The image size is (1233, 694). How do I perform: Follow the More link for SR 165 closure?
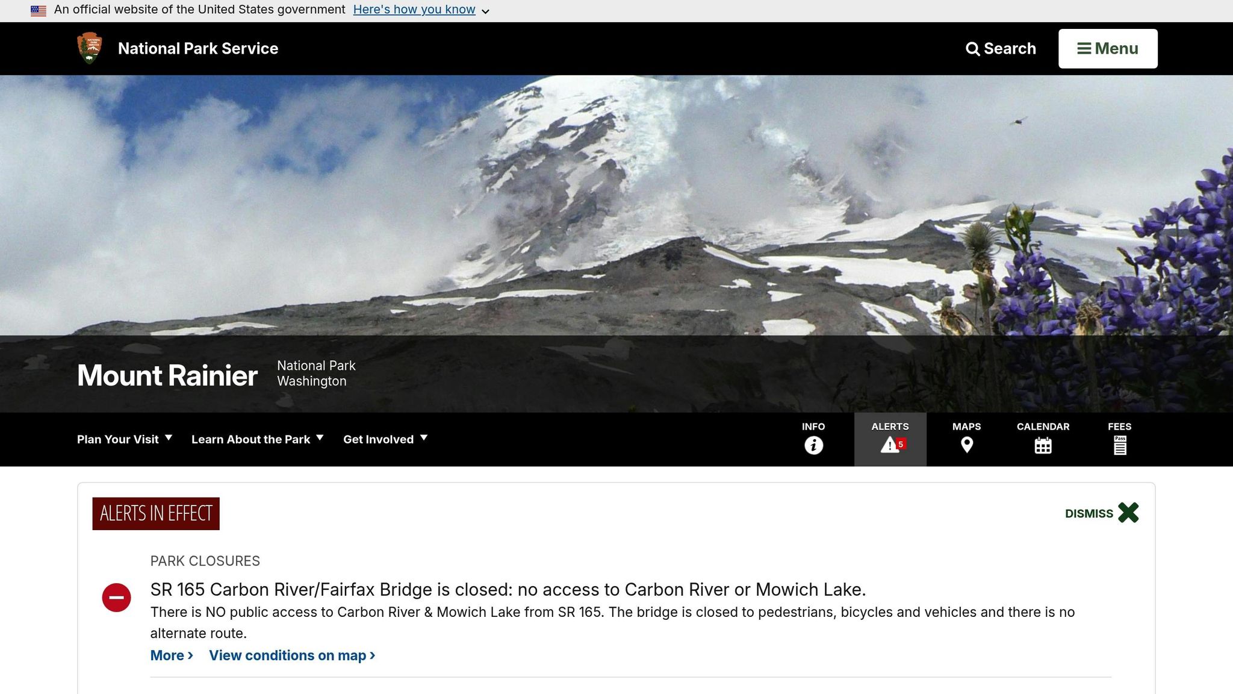tap(172, 655)
